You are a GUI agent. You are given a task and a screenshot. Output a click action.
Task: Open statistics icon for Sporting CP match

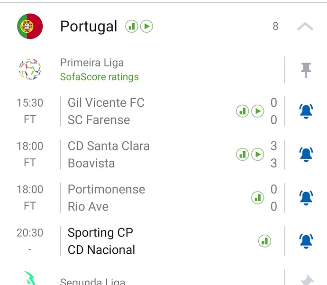point(264,241)
